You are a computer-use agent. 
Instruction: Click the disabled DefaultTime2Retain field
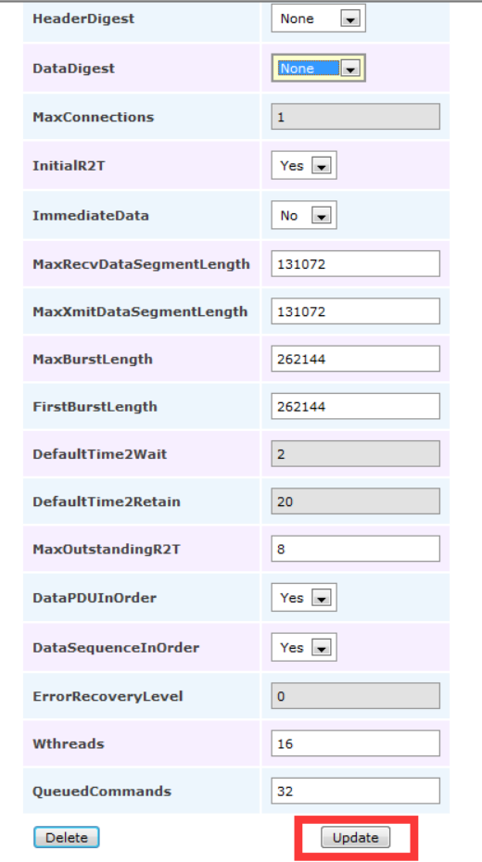[356, 501]
